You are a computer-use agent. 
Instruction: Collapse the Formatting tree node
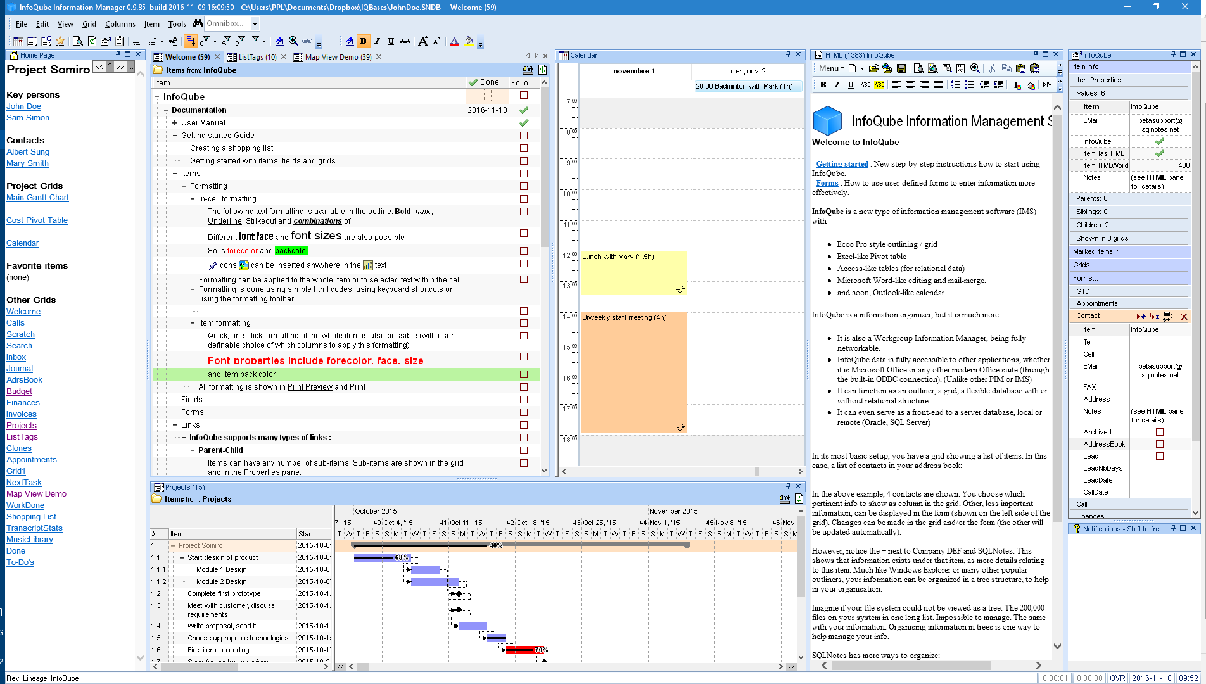click(184, 186)
